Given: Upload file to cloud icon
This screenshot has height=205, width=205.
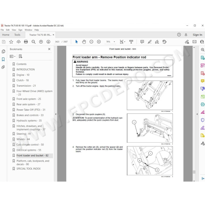Looking at the screenshot, I should tap(18, 42).
